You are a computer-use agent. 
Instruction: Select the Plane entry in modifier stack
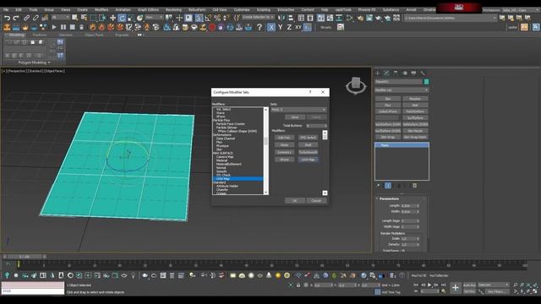pyautogui.click(x=402, y=145)
